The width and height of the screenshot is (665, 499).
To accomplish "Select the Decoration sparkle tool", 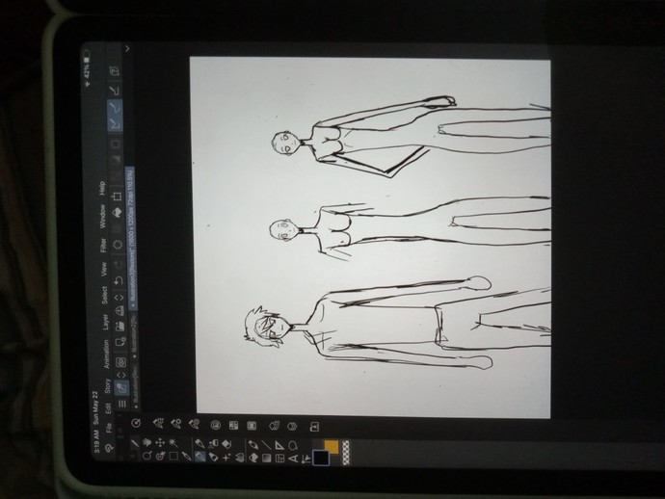I will 226,457.
